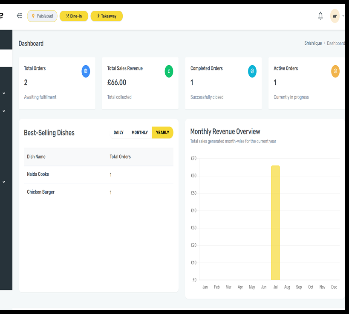This screenshot has width=349, height=314.
Task: Switch Best-Selling Dishes to Monthly
Action: [x=140, y=133]
